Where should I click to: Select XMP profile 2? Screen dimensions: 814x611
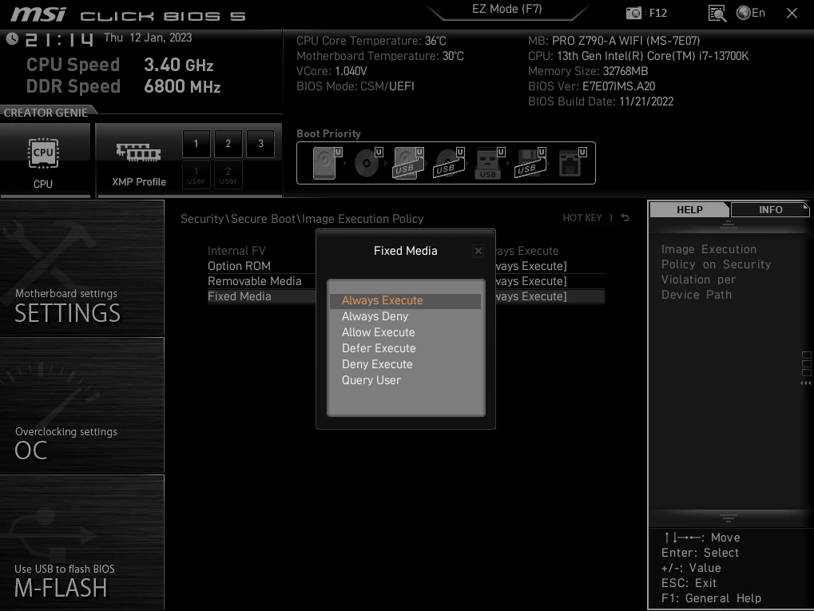(228, 143)
